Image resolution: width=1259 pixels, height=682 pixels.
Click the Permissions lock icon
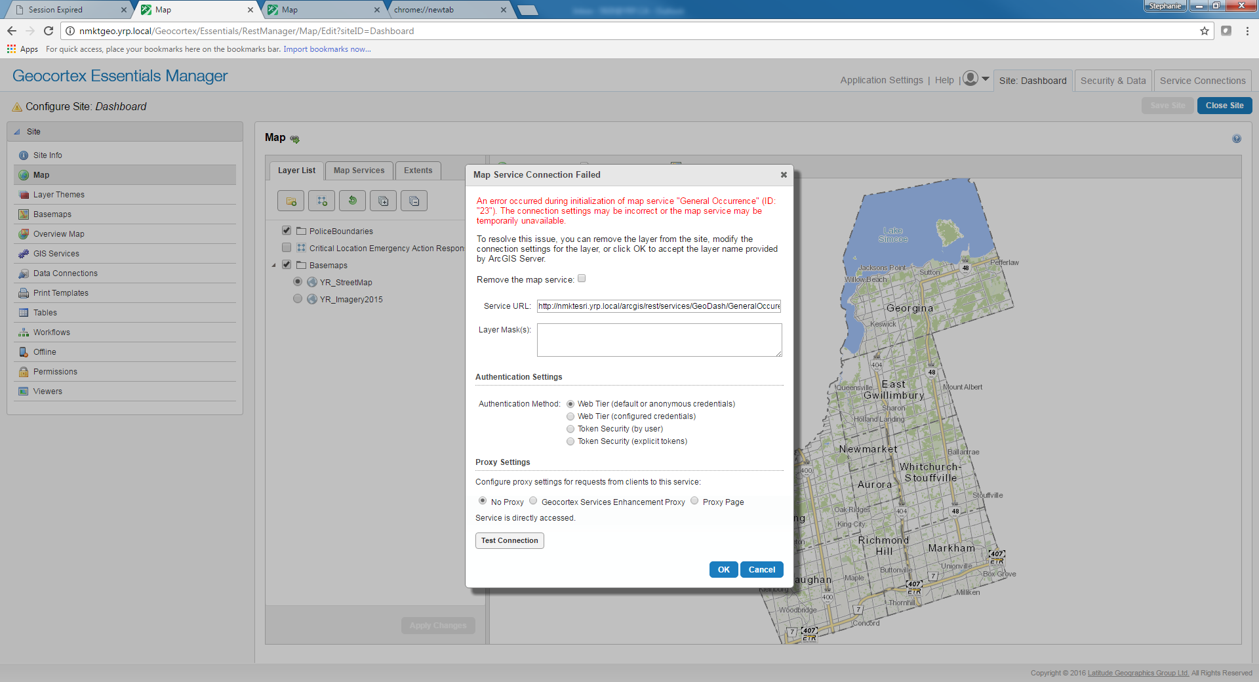click(x=24, y=372)
